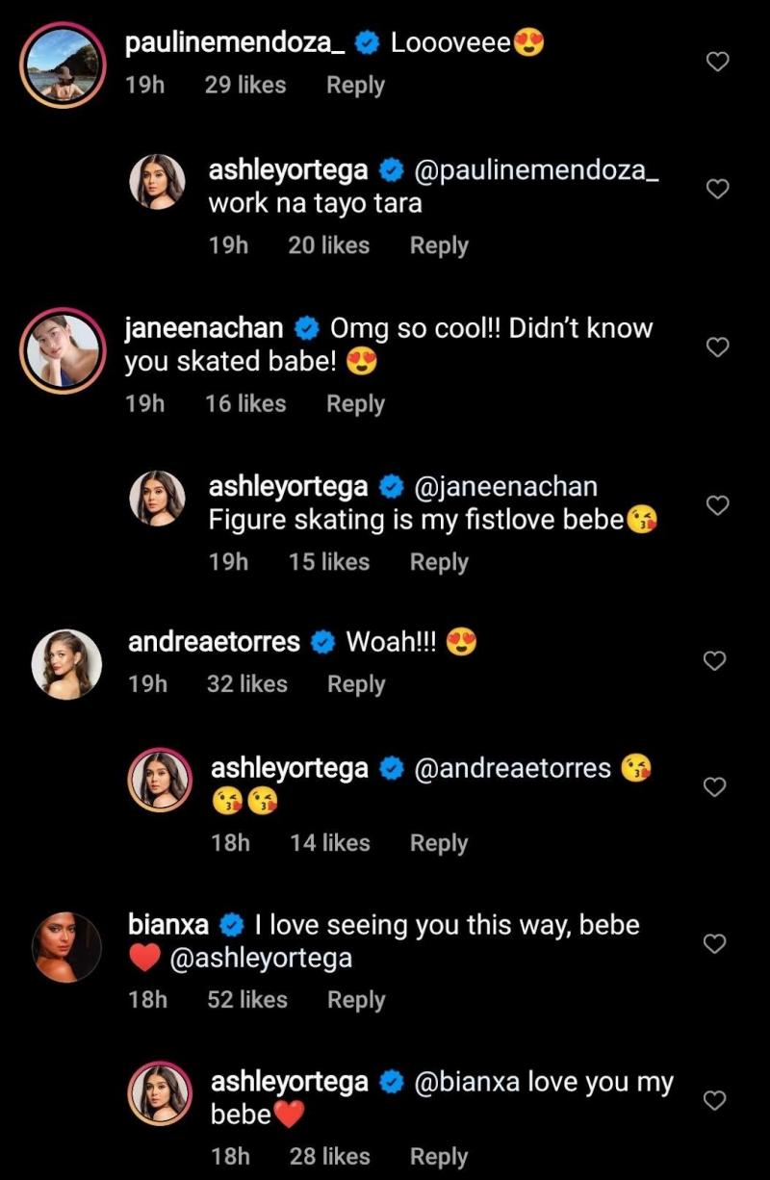Like ashleyortega's "work na tayo tara" reply

(x=717, y=190)
